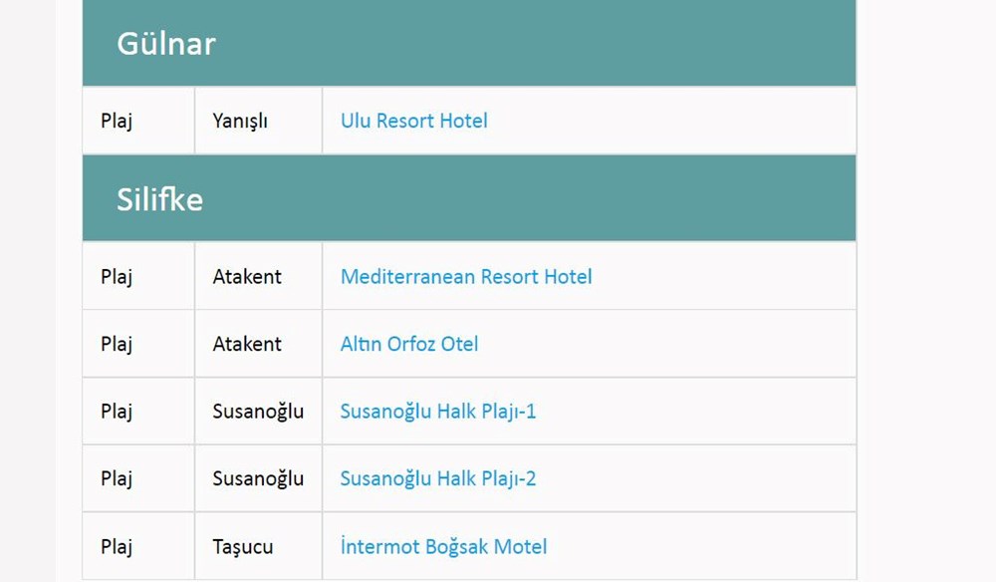Image resolution: width=996 pixels, height=582 pixels.
Task: Click the İntermot Boğsak Motel link
Action: tap(443, 547)
